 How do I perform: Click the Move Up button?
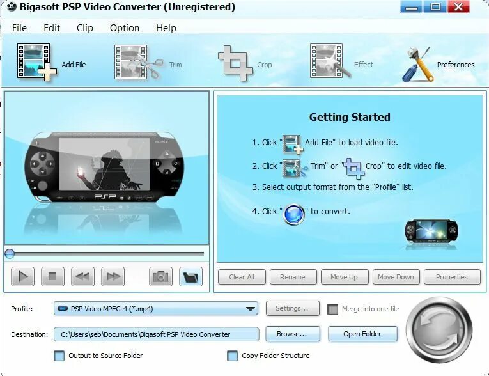click(345, 277)
